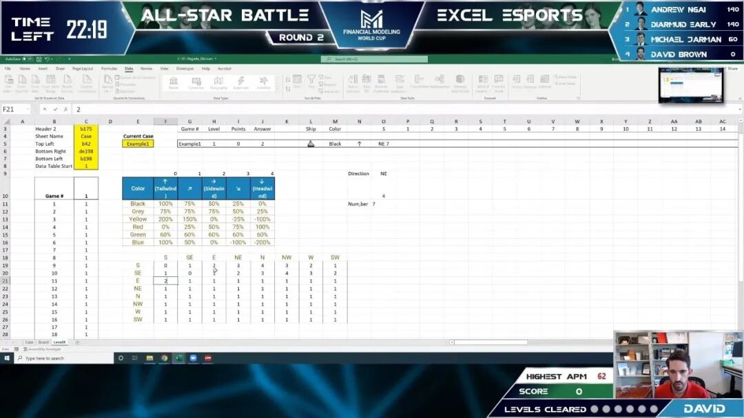
Task: Select the Stocks data type
Action: point(174,83)
